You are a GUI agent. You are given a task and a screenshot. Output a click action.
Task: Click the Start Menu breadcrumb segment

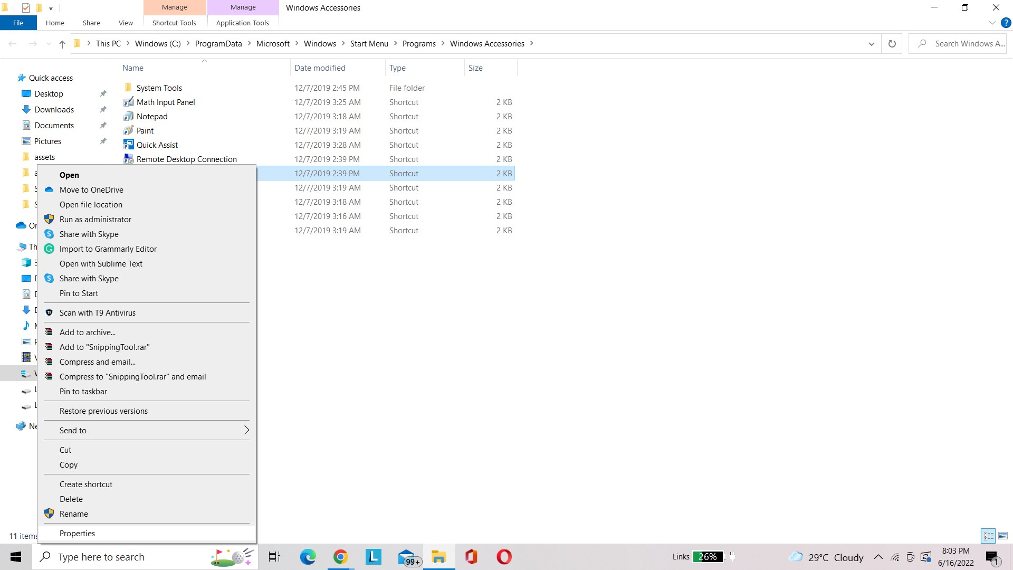(x=369, y=44)
